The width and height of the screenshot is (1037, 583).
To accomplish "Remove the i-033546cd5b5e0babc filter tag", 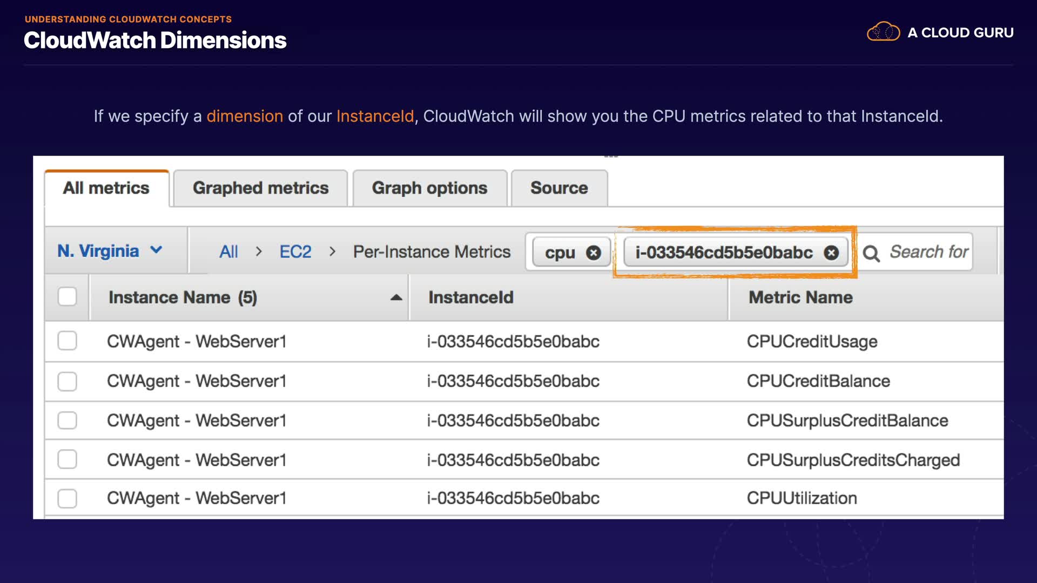I will click(x=831, y=253).
